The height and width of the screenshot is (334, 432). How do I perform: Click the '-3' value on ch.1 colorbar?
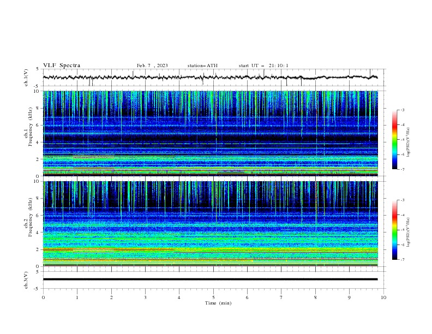pyautogui.click(x=402, y=110)
